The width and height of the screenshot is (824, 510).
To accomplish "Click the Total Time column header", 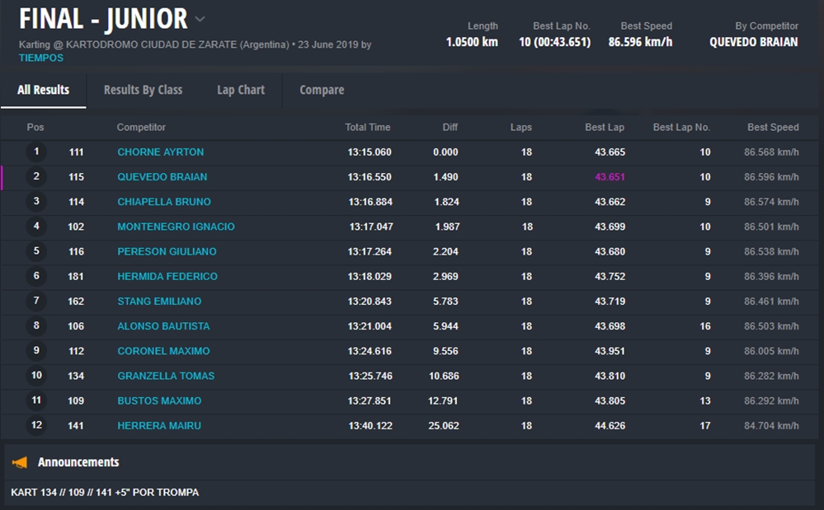I will [367, 127].
